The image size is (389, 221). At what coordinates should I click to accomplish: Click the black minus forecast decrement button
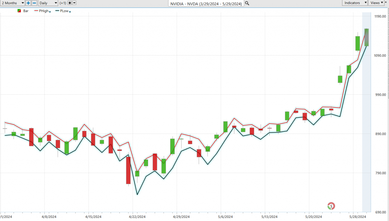[x=74, y=3]
